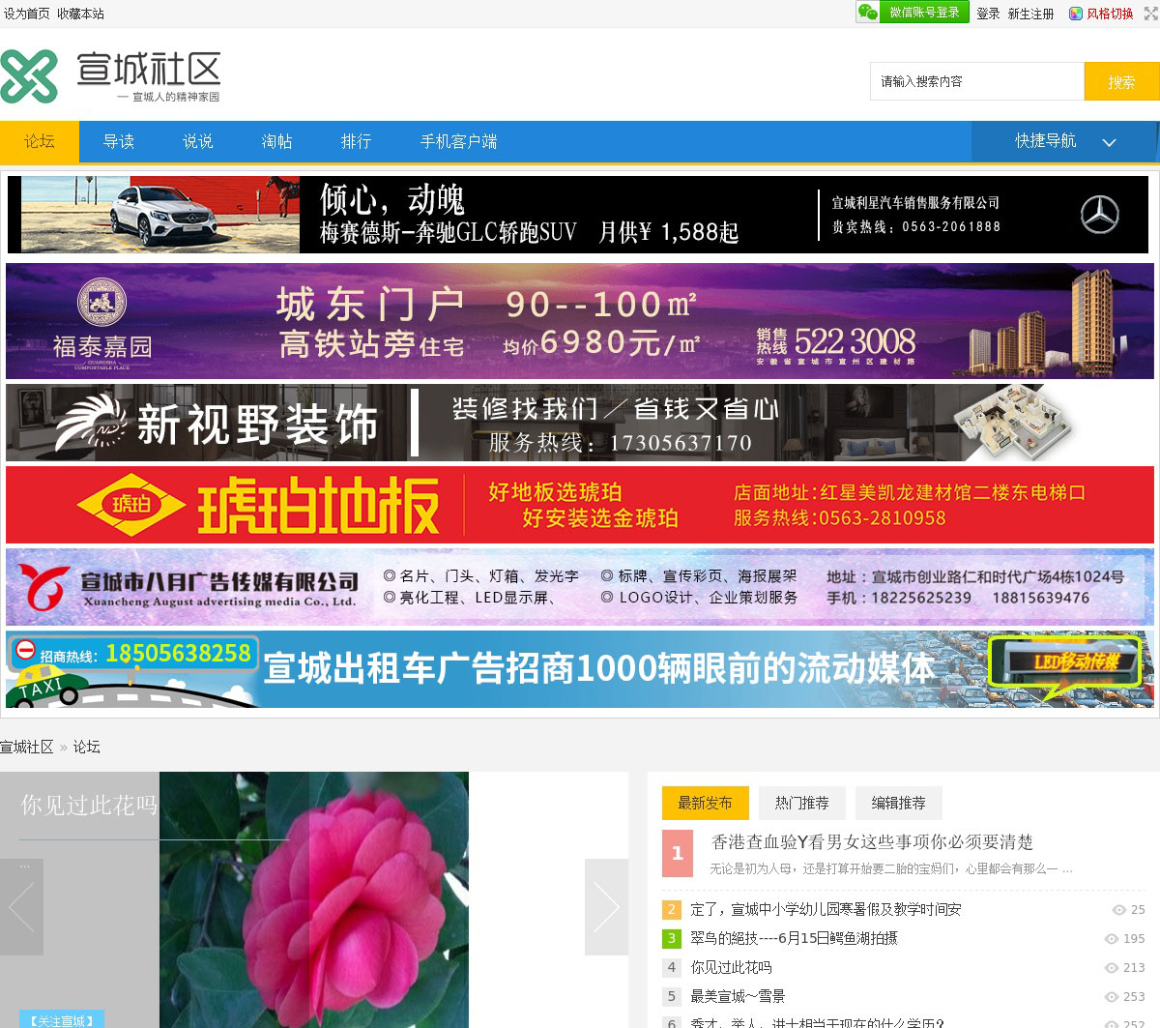The width and height of the screenshot is (1160, 1028).
Task: Click the 宣城社区 breadcrumb link
Action: pyautogui.click(x=27, y=747)
